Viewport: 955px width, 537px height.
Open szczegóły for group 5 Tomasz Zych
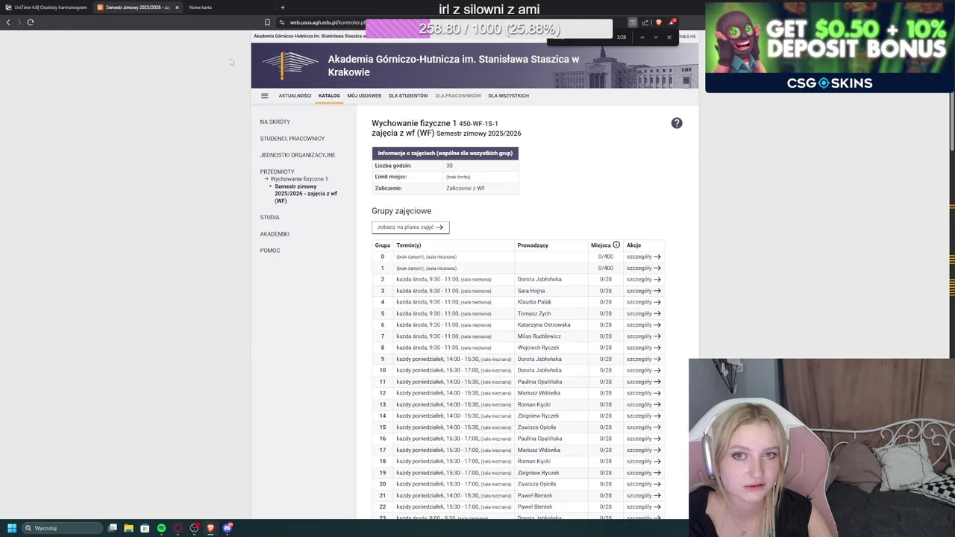pos(643,313)
